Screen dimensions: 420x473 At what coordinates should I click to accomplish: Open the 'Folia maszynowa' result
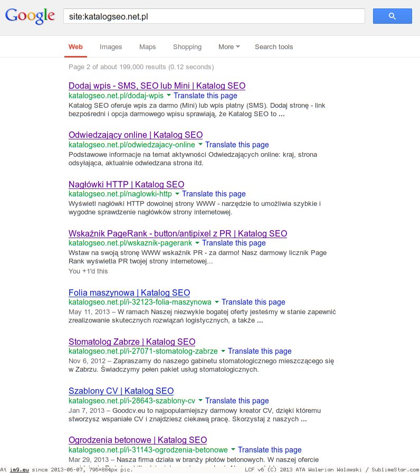pos(129,292)
